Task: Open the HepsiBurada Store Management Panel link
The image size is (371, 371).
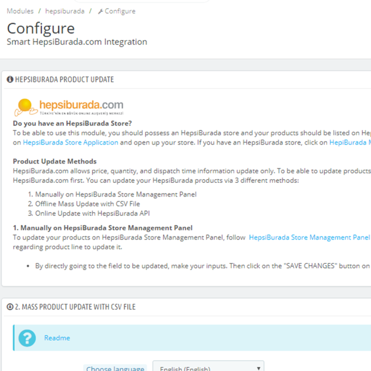Action: click(309, 238)
